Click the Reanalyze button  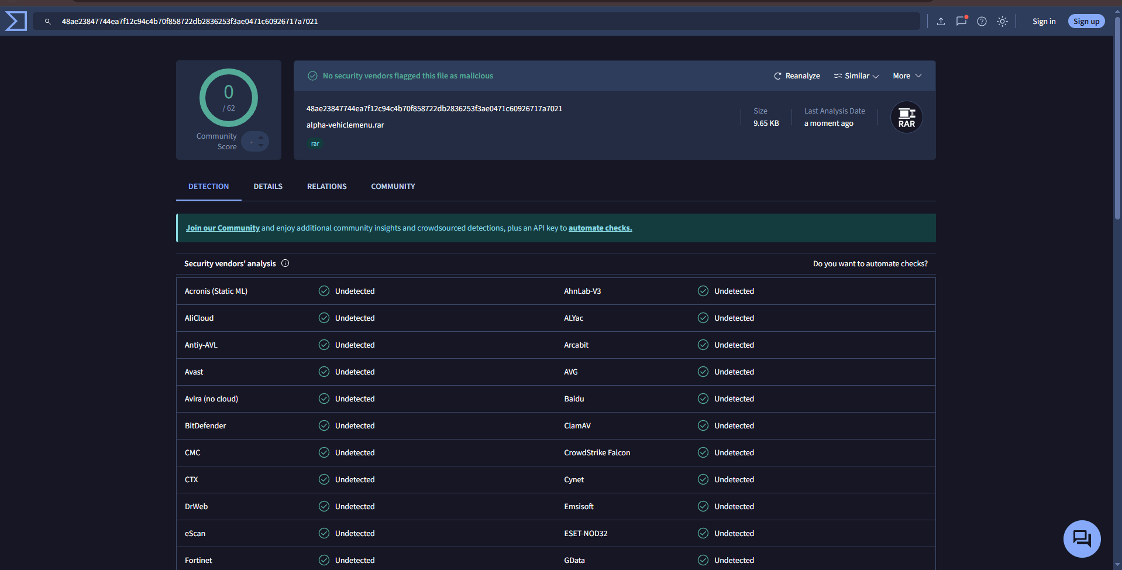pyautogui.click(x=796, y=75)
